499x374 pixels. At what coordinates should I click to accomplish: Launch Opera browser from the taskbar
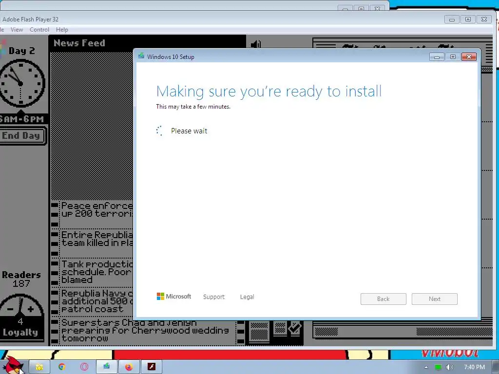click(x=84, y=367)
